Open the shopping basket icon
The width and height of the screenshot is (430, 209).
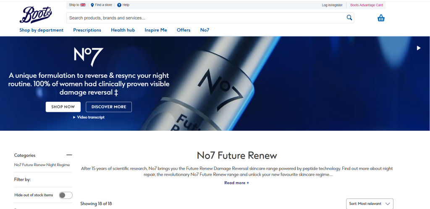pos(381,18)
